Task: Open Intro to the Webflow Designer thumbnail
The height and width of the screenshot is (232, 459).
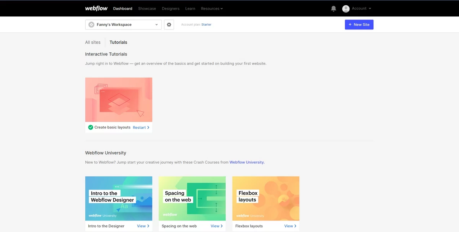Action: pos(119,198)
